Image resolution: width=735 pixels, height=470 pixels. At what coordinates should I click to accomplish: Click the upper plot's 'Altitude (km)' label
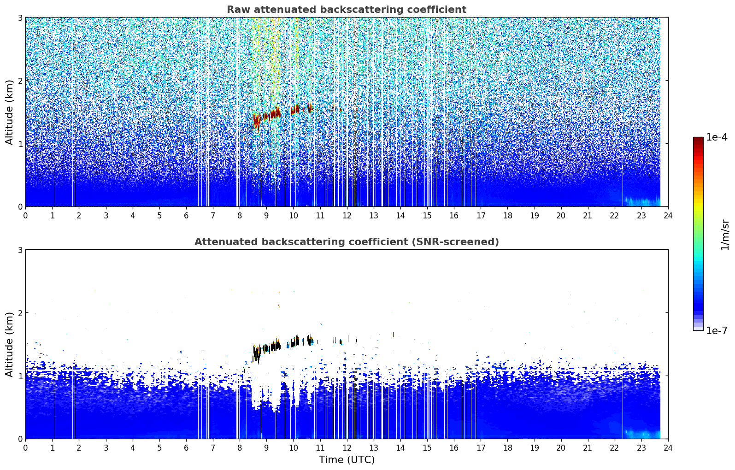pos(9,112)
